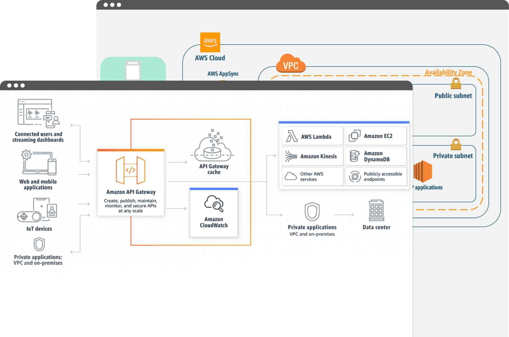The image size is (509, 337).
Task: Click the Availability Zone label
Action: coord(448,72)
